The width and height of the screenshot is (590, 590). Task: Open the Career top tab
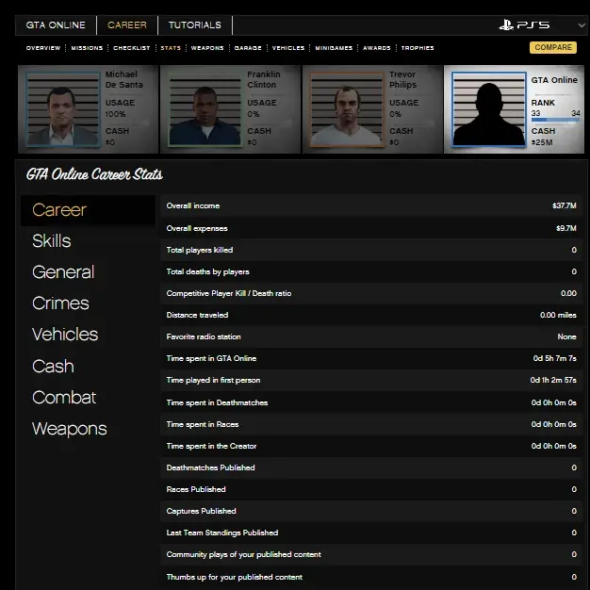tap(126, 25)
